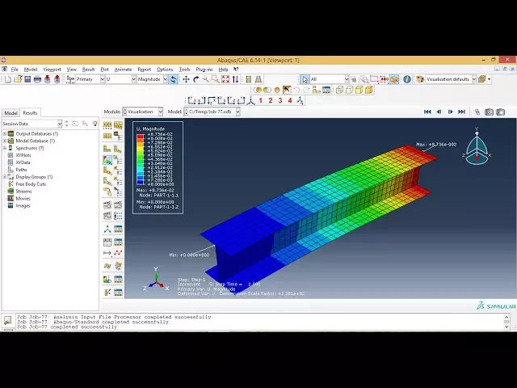Jump to last frame
This screenshot has width=517, height=388.
[x=461, y=112]
